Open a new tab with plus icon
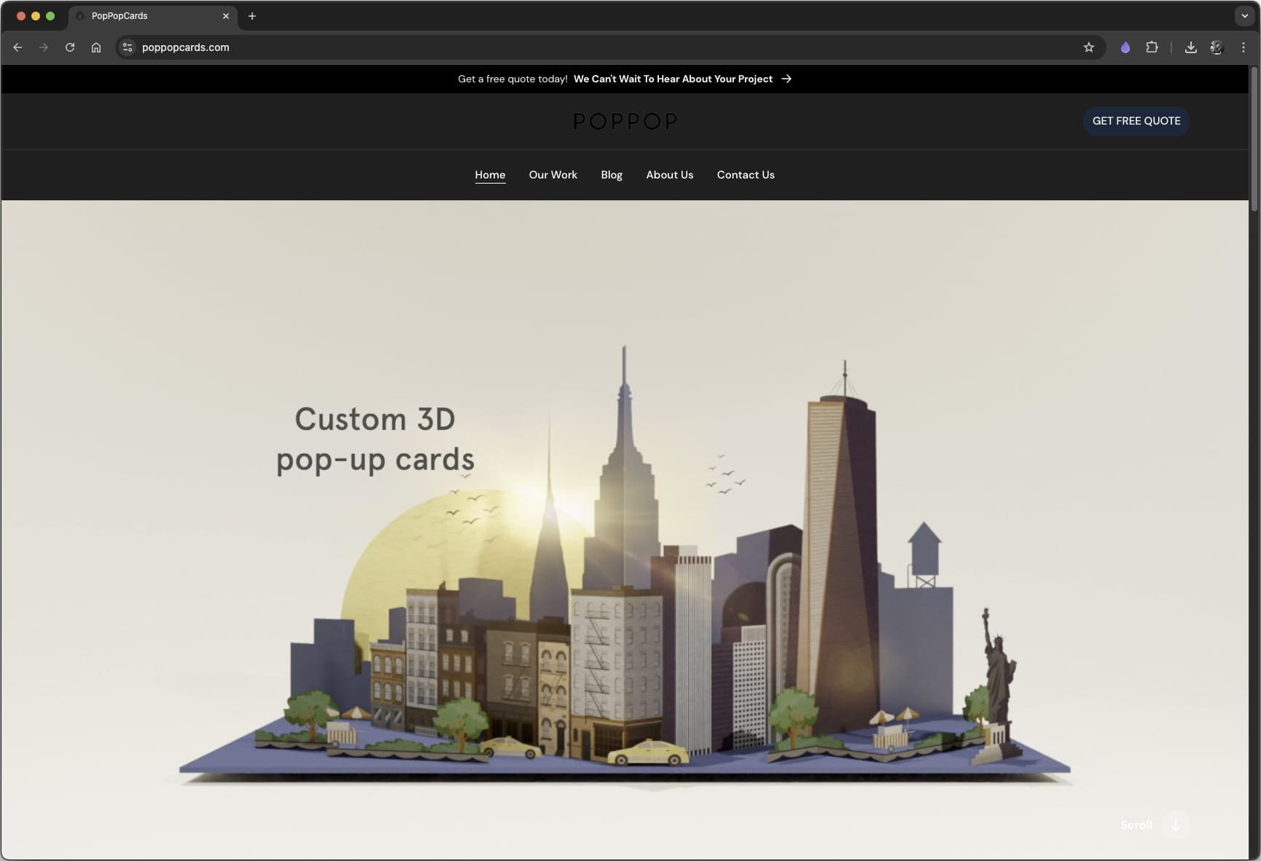 pyautogui.click(x=252, y=16)
